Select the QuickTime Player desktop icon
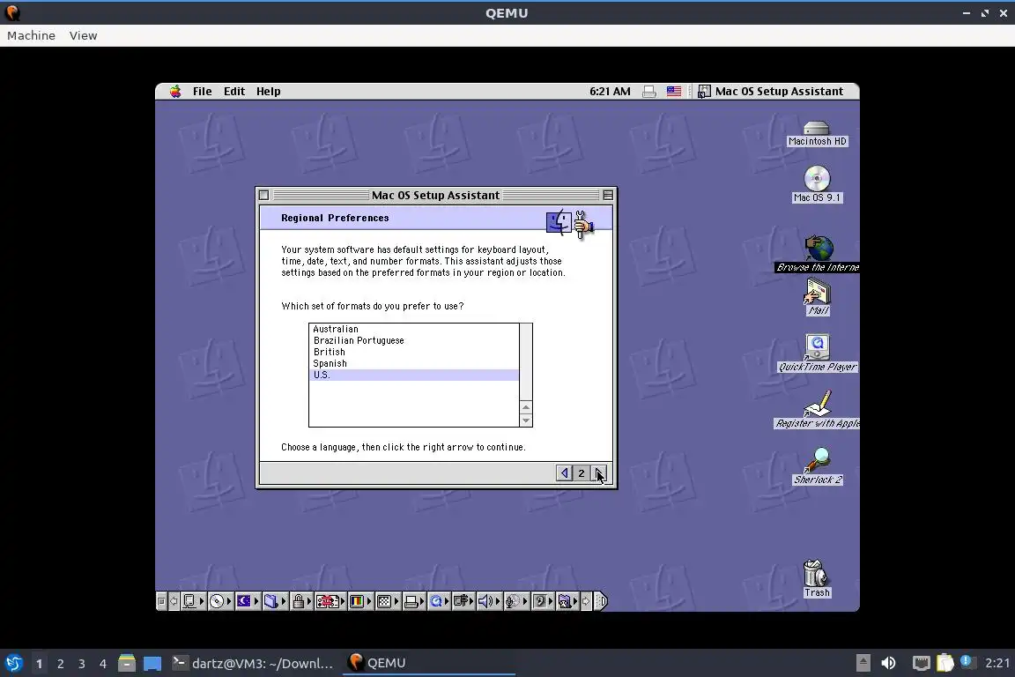The image size is (1015, 677). [817, 347]
